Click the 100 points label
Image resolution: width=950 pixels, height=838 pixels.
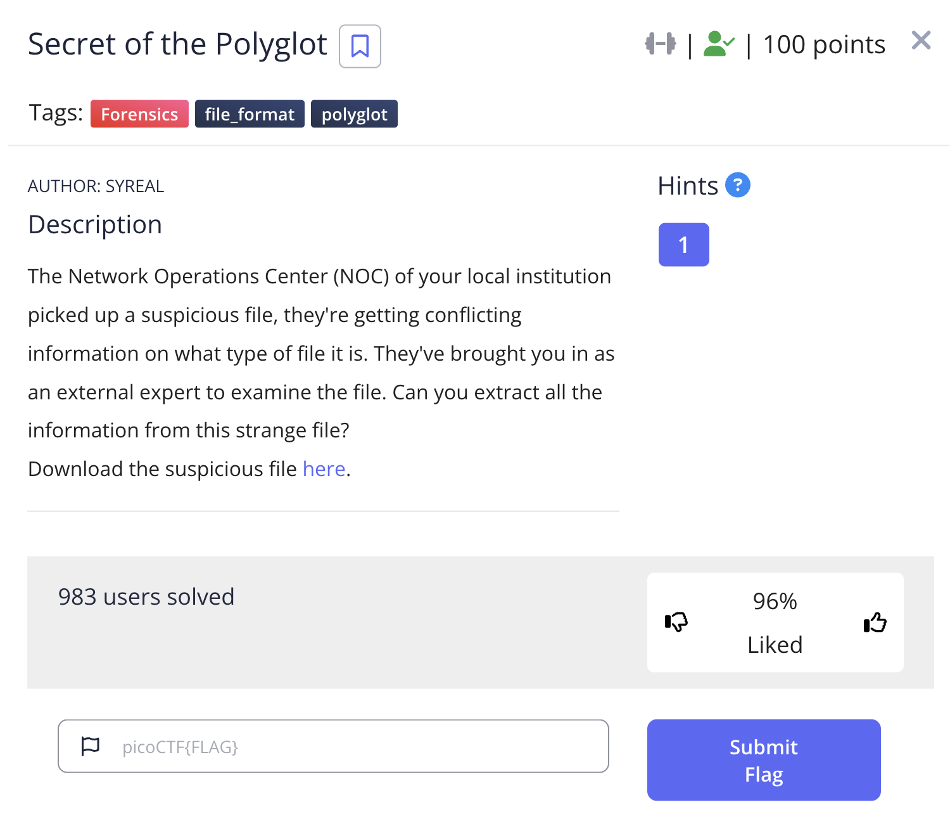click(824, 44)
